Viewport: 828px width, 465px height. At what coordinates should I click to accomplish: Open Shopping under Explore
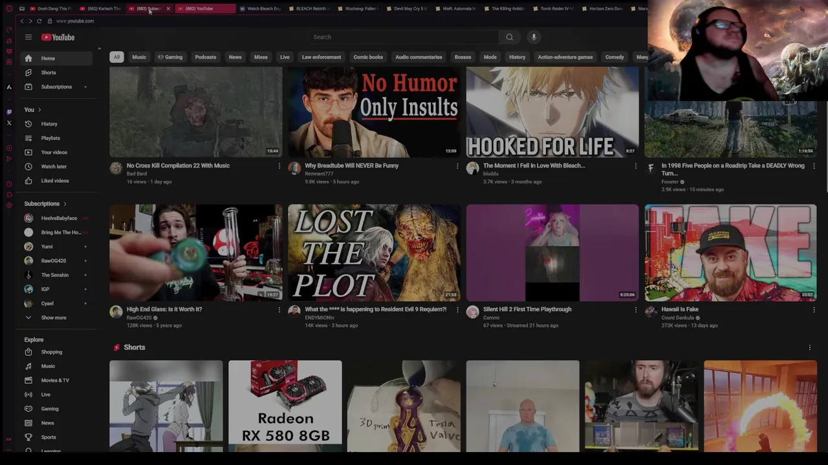click(57, 352)
